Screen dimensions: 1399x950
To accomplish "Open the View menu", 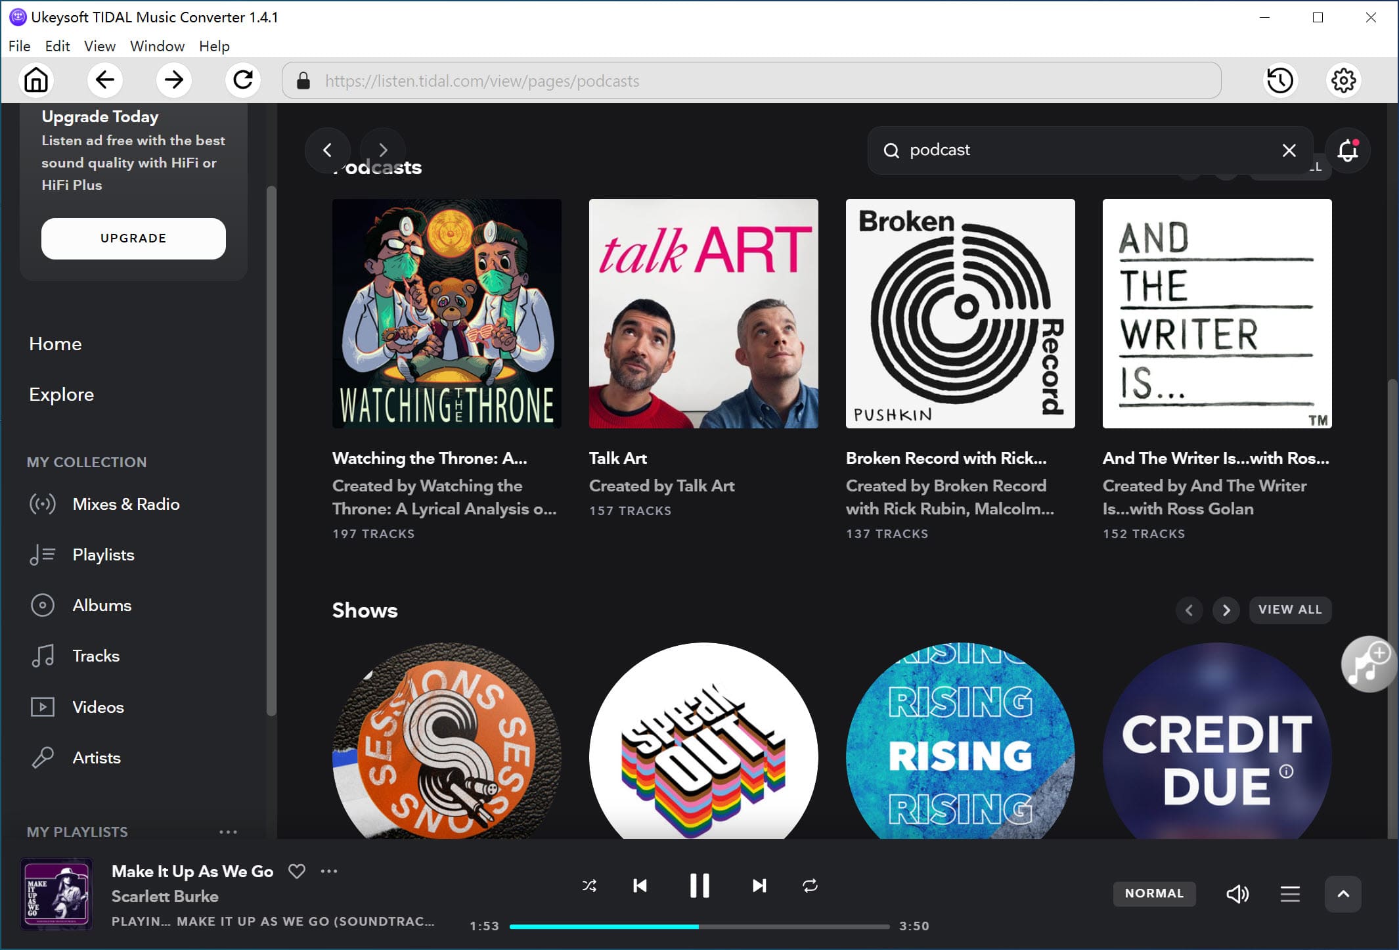I will click(100, 46).
